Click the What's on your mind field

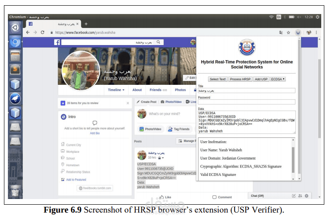[x=165, y=114]
